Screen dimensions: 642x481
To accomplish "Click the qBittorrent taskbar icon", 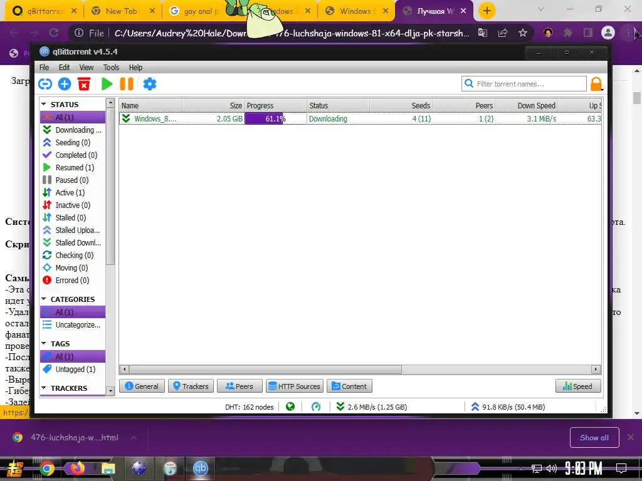I will pos(200,468).
